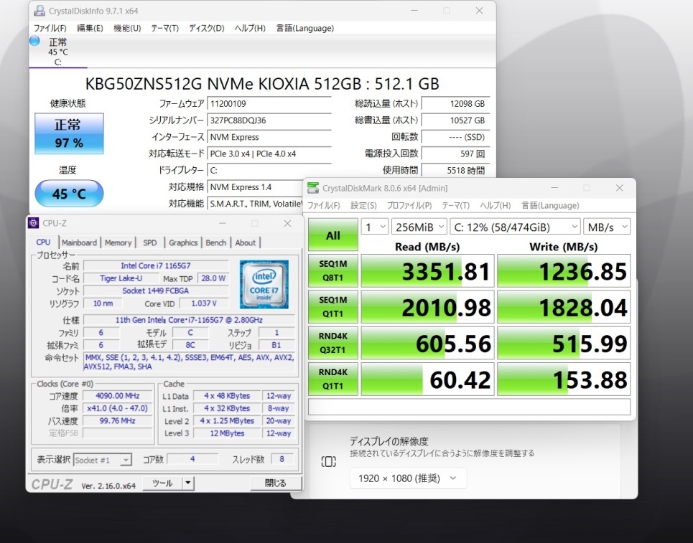The image size is (693, 543).
Task: Open プロファイル(P) menu in CrystalDiskMark
Action: coord(409,205)
